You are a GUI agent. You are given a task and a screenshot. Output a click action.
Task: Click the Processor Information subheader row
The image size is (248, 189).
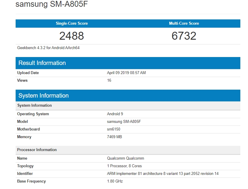click(x=37, y=150)
